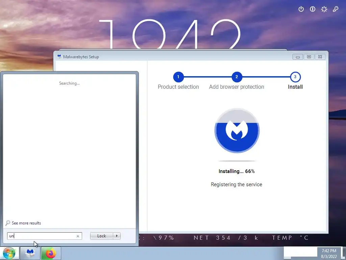
Task: Click the Product selection label
Action: click(x=178, y=87)
